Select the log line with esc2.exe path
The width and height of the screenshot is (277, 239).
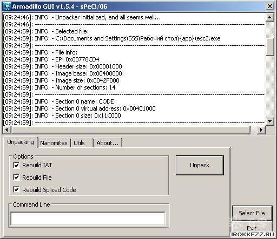(x=111, y=38)
